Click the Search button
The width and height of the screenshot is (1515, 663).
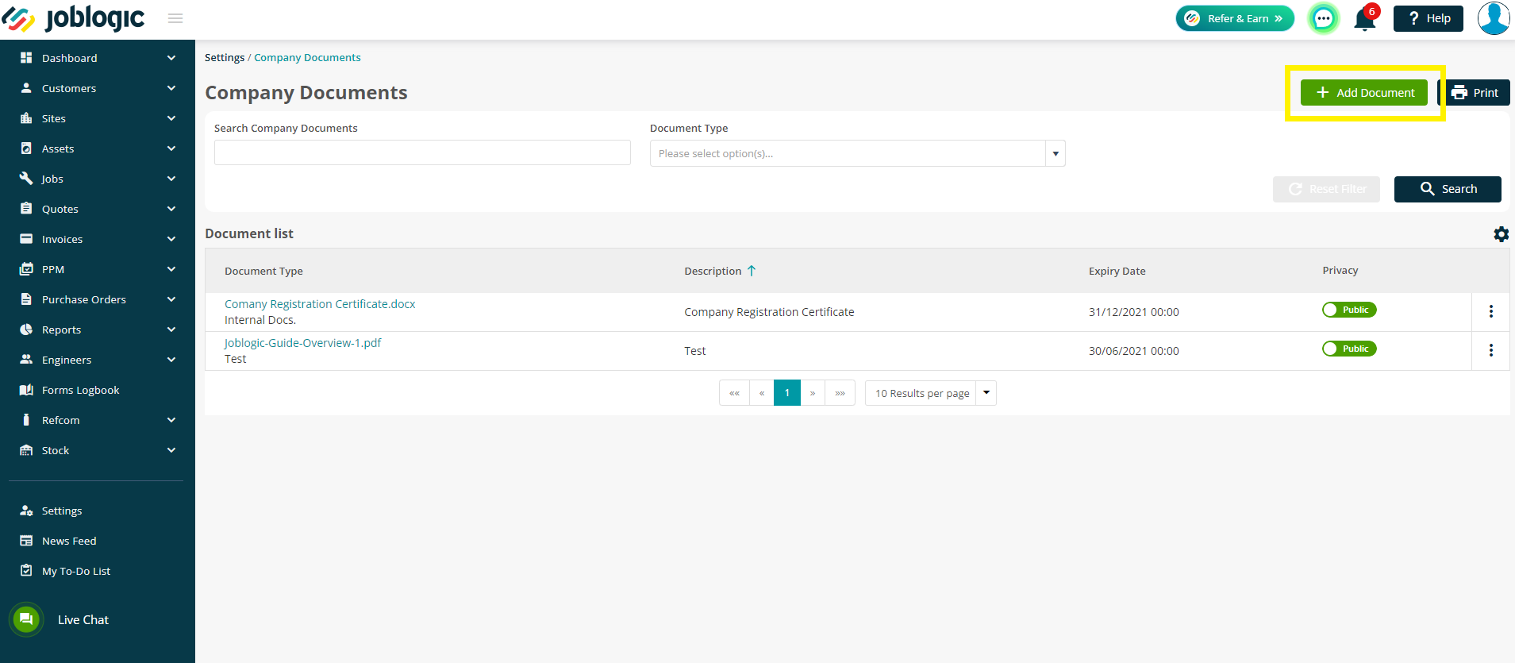point(1448,189)
